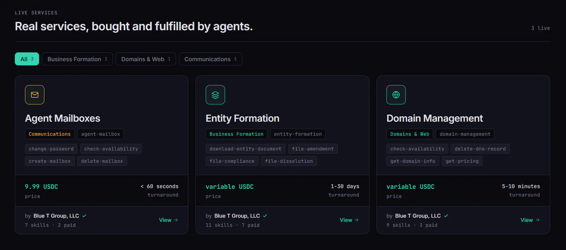
Task: Open the Entity Formation card title
Action: coord(242,118)
